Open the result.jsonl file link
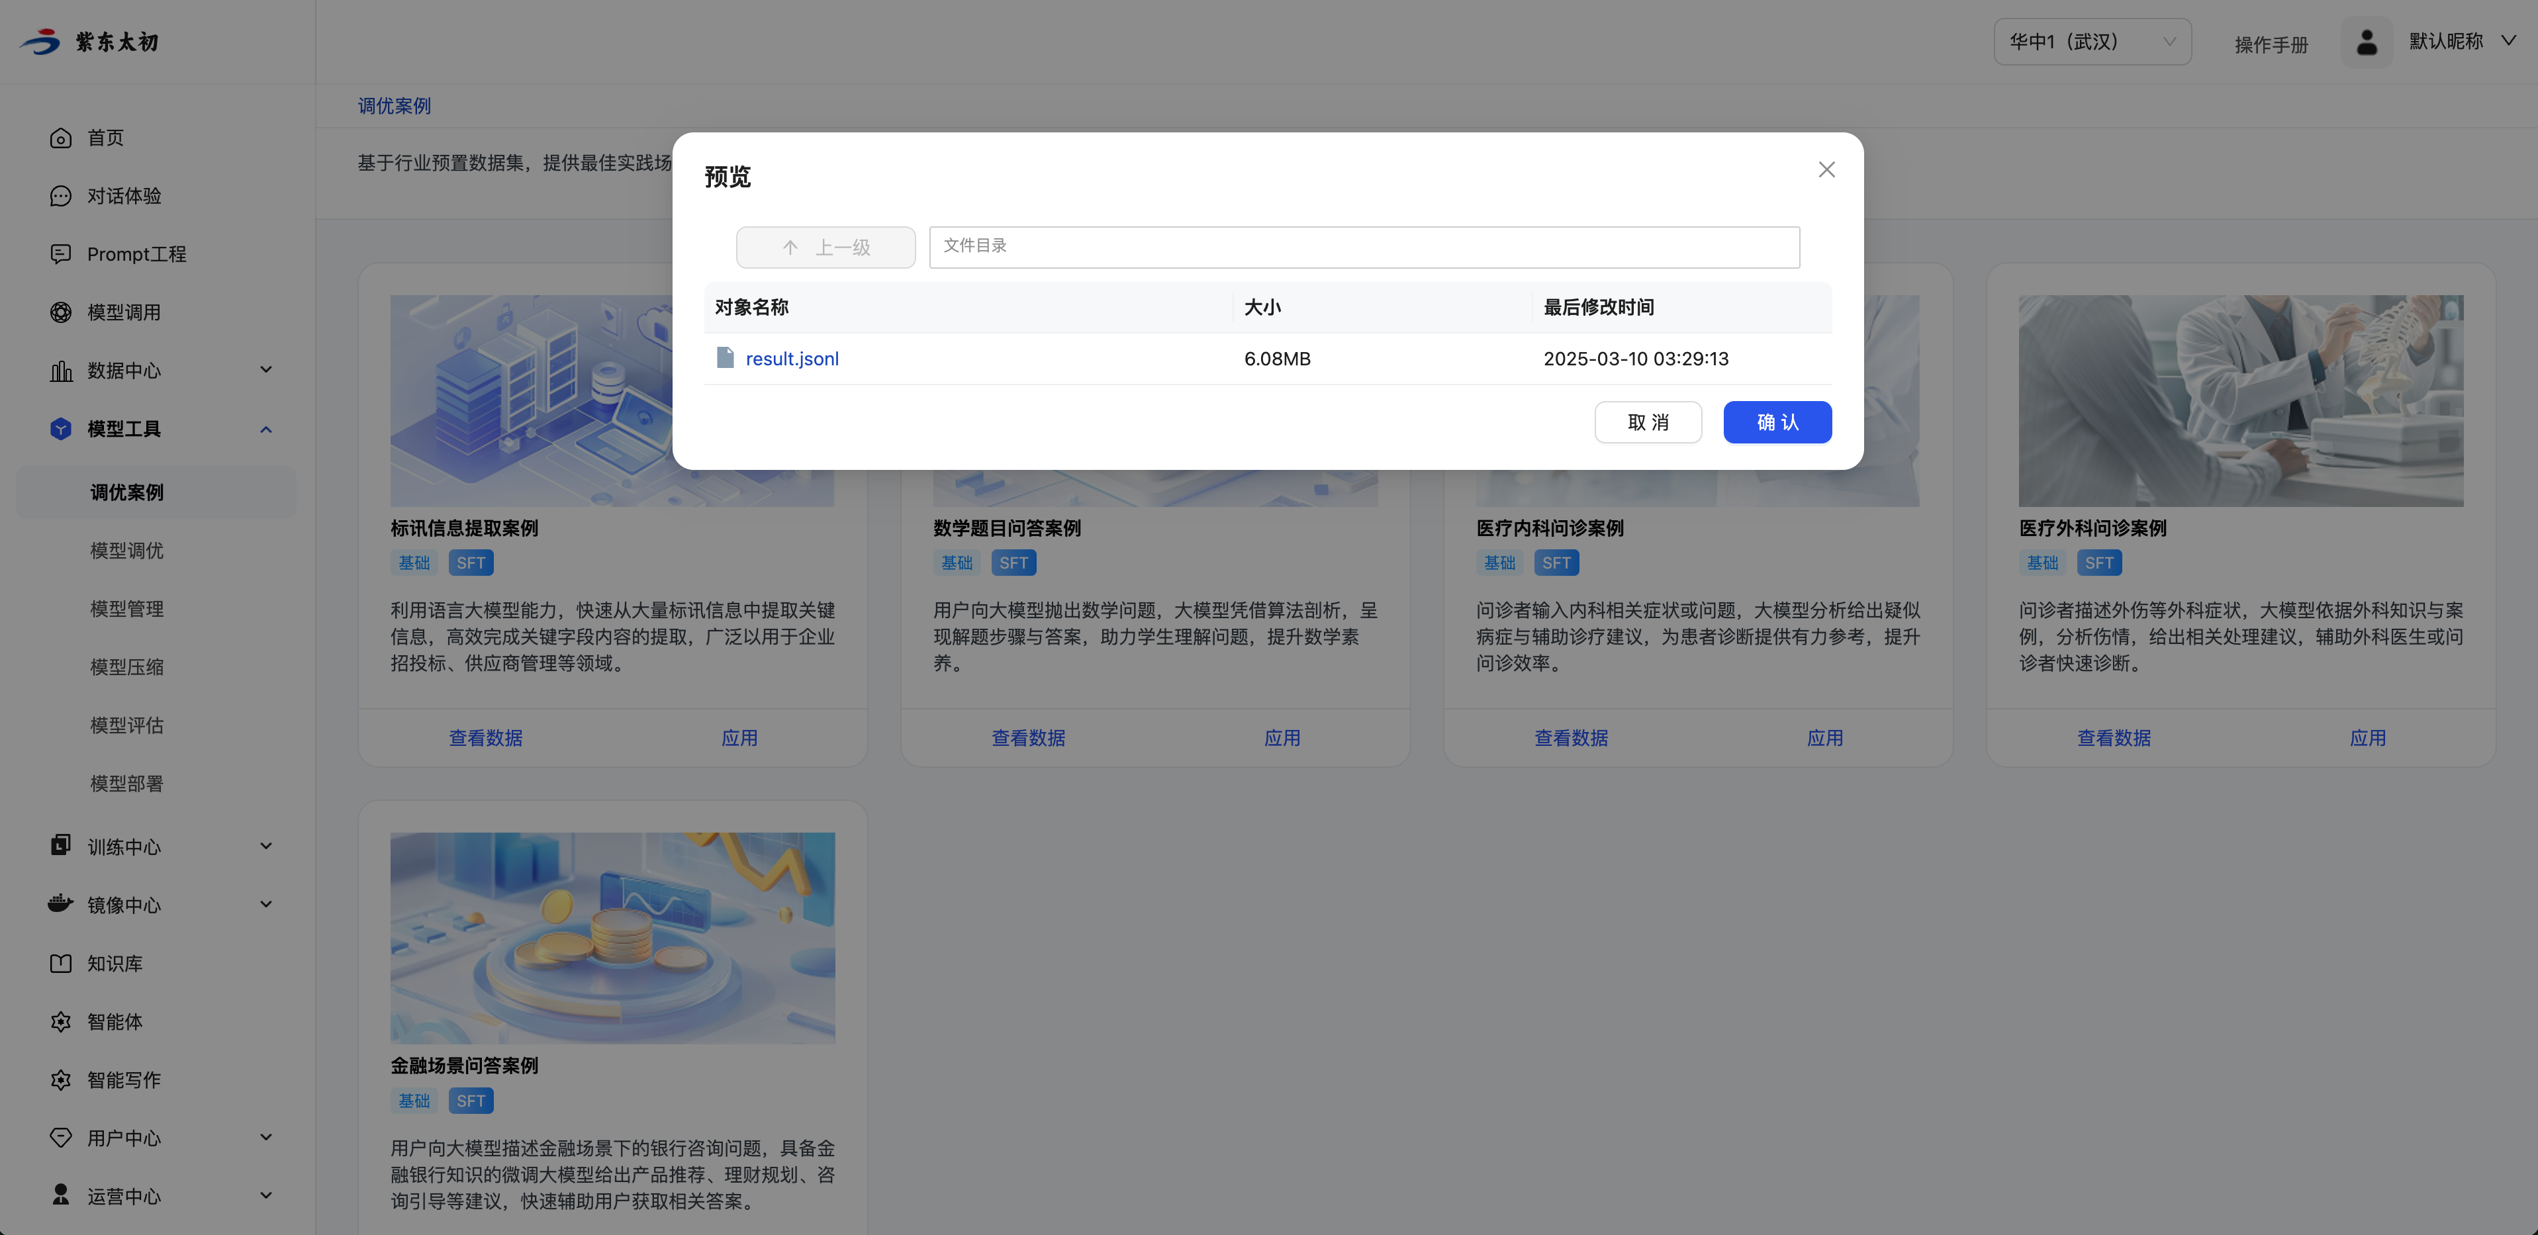The height and width of the screenshot is (1235, 2538). pos(791,359)
